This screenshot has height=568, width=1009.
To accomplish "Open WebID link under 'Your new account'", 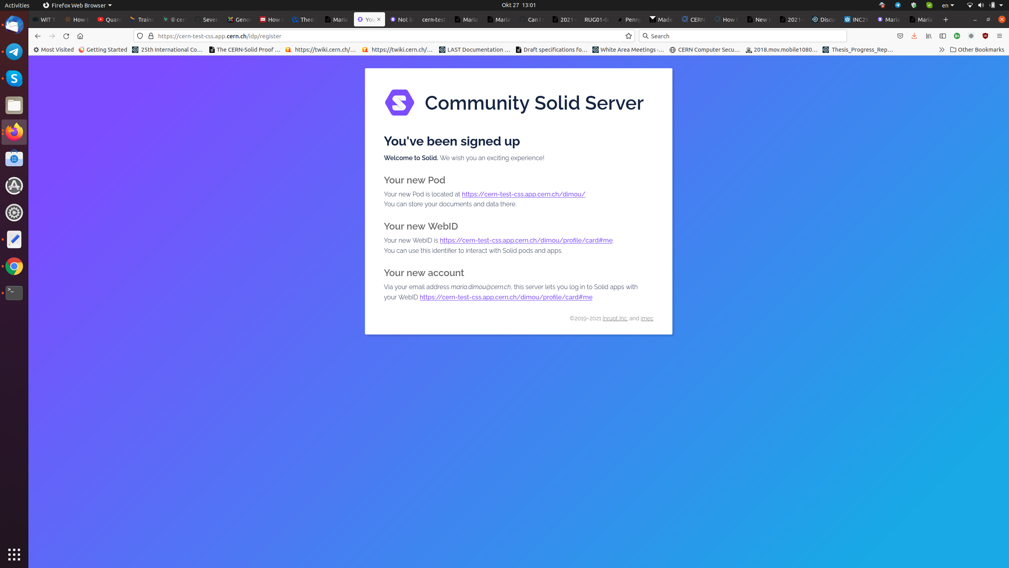I will tap(506, 297).
